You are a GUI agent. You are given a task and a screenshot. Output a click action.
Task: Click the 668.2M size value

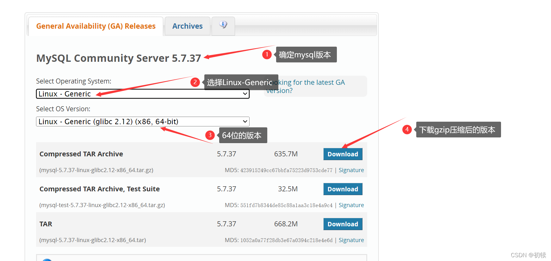click(x=286, y=224)
